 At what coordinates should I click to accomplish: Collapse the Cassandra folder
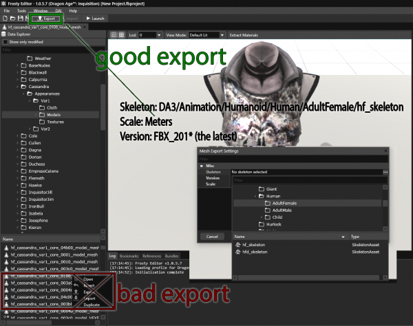pos(18,87)
